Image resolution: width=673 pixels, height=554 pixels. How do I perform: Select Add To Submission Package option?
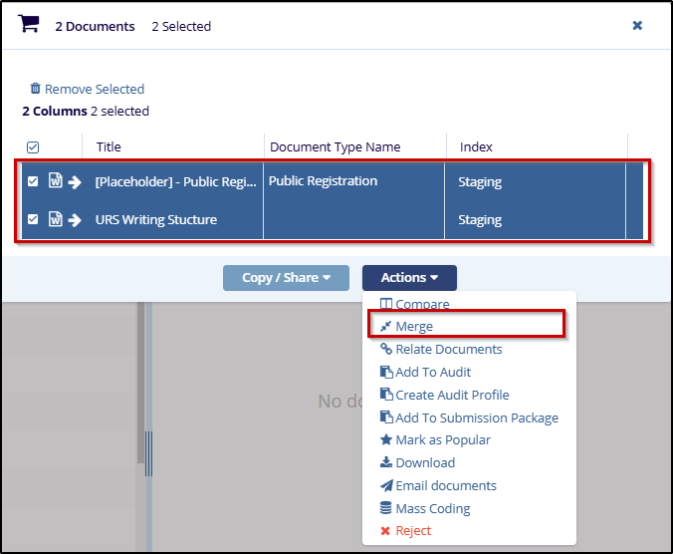point(476,417)
